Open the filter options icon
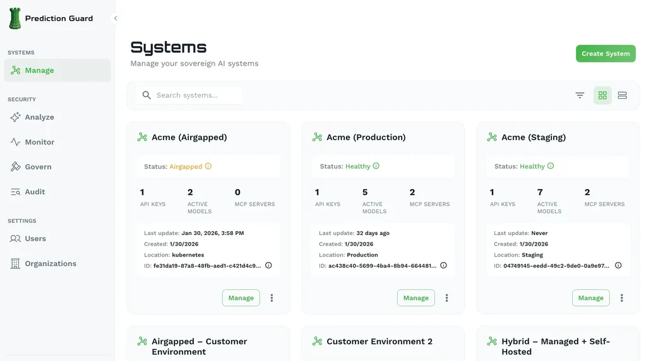 pos(580,95)
